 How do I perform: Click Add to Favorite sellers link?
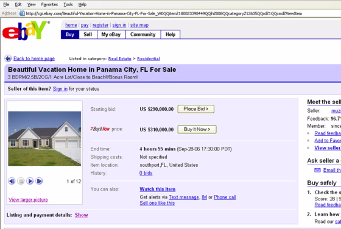tap(328, 141)
